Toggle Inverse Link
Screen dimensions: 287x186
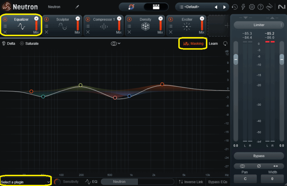[x=191, y=182]
